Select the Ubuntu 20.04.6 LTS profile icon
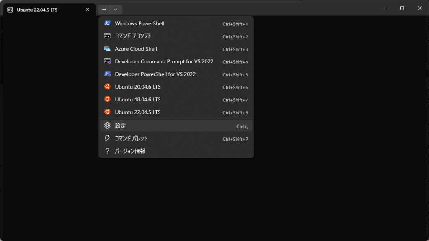The image size is (429, 241). pyautogui.click(x=108, y=87)
